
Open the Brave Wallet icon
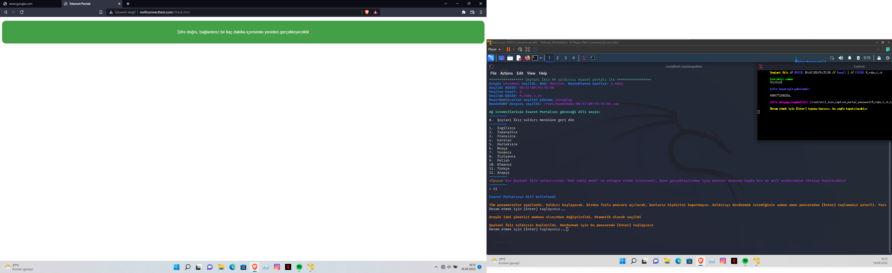472,12
